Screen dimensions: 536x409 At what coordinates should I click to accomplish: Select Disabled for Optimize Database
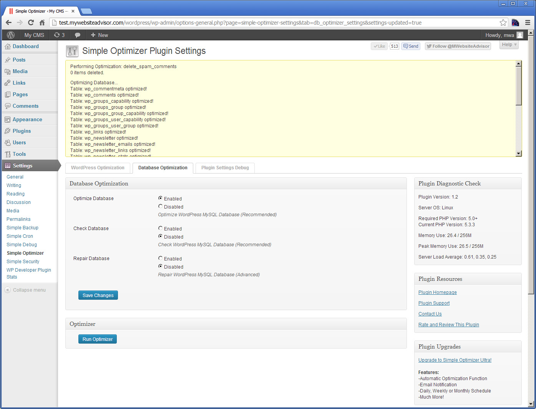coord(161,206)
